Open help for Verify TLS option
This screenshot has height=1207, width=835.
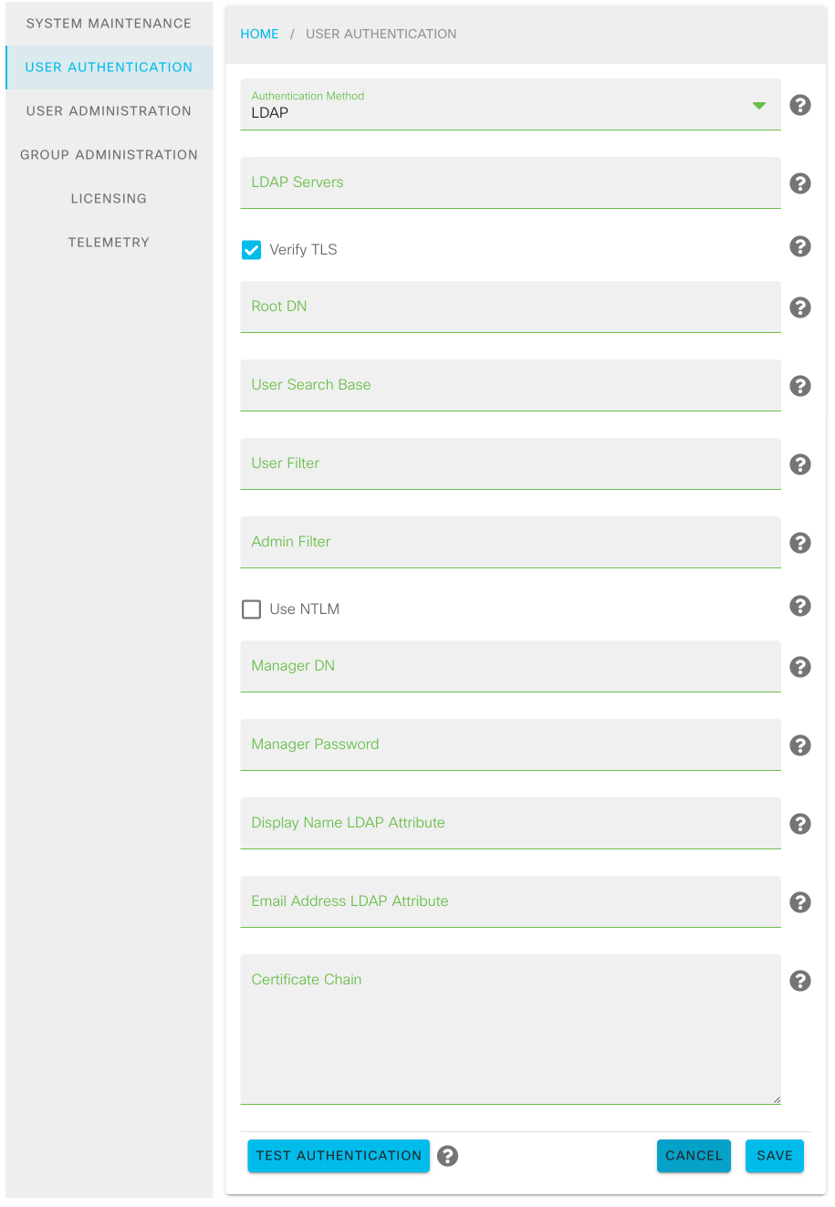coord(800,246)
